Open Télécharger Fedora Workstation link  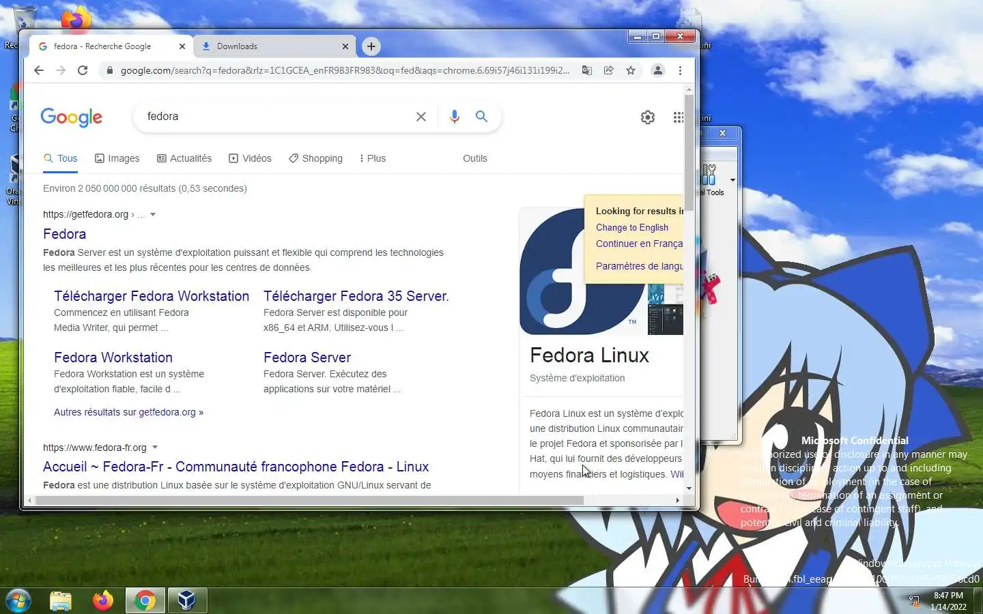[x=152, y=296]
